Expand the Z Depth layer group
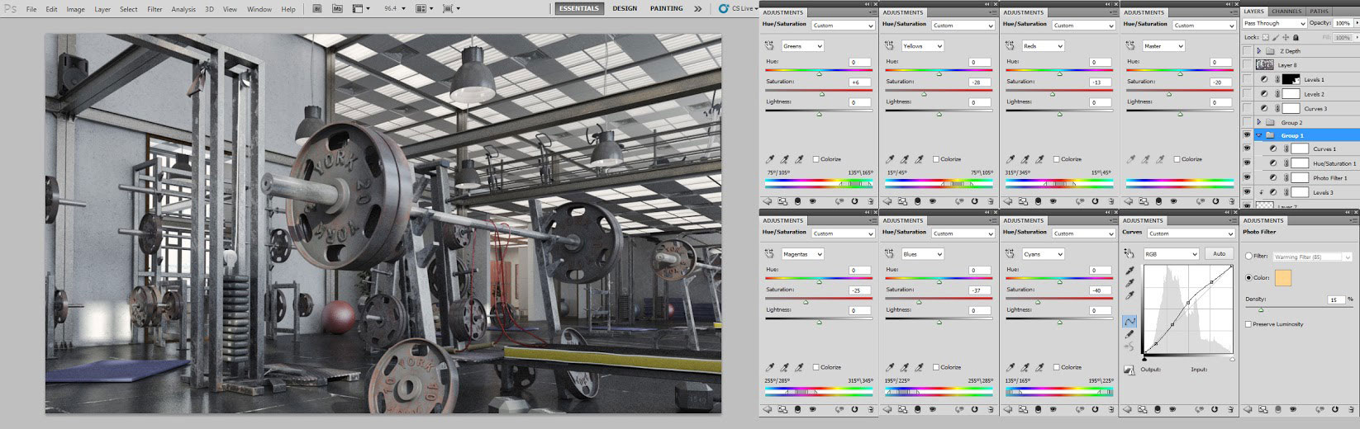Image resolution: width=1360 pixels, height=429 pixels. (1258, 51)
